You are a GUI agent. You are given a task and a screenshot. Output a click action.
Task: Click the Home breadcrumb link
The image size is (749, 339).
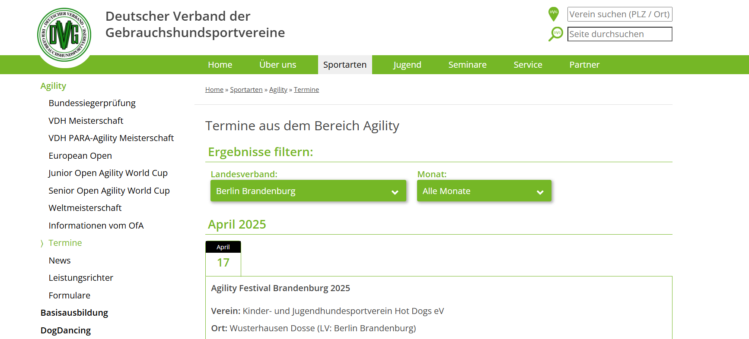tap(214, 90)
